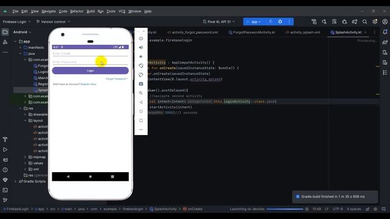Collapse the res folder
The width and height of the screenshot is (390, 219).
(x=20, y=108)
